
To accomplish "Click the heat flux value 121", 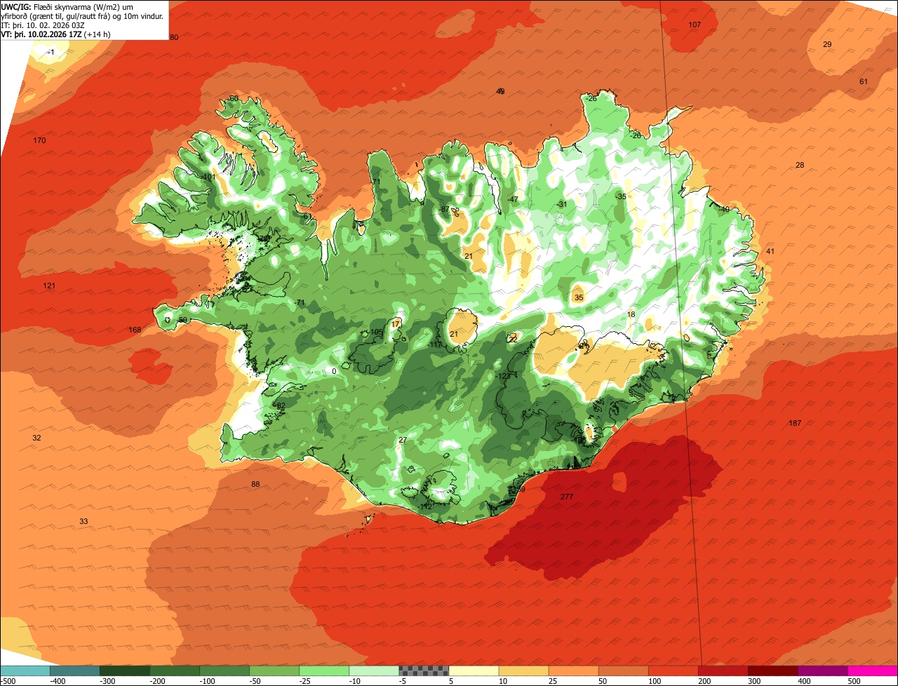I will (x=49, y=285).
